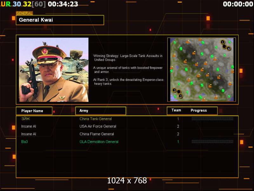Image resolution: width=254 pixels, height=191 pixels.
Task: Click GLA Demolition General army entry
Action: point(99,142)
